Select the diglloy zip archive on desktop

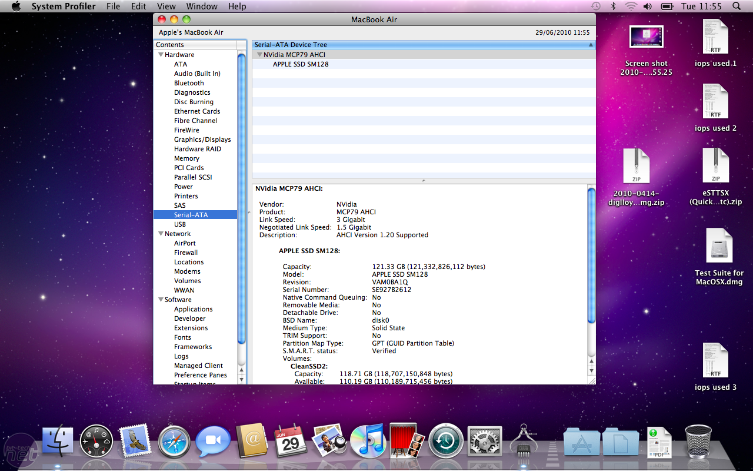[x=637, y=177]
